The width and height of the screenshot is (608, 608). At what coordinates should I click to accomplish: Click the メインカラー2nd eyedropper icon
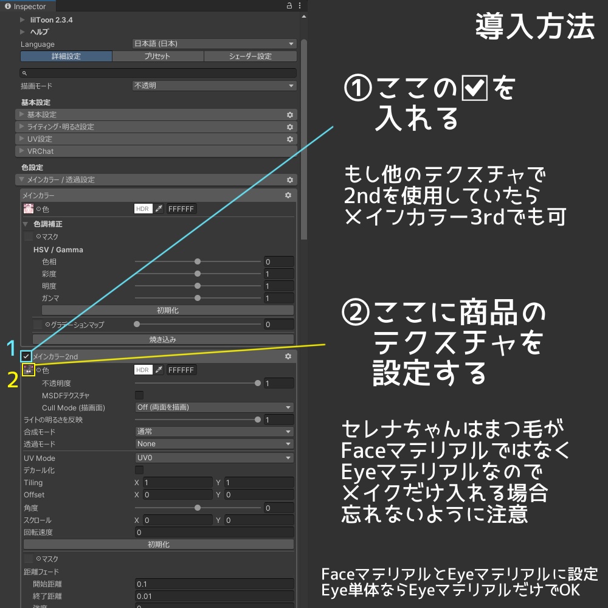159,370
